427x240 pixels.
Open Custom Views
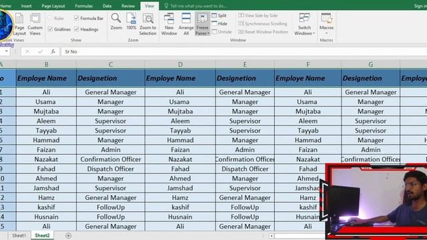(x=35, y=25)
